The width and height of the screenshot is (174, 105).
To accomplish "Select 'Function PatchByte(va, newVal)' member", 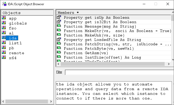I will (114, 49).
